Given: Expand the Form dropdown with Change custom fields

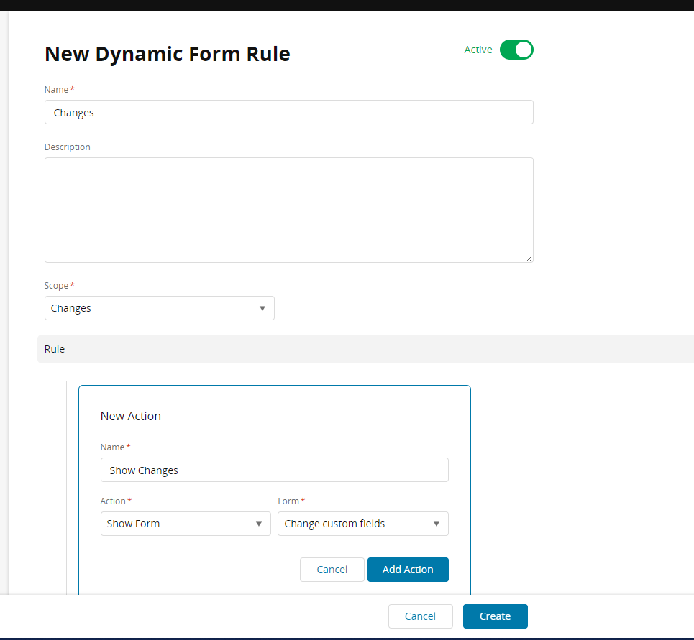Looking at the screenshot, I should [362, 524].
